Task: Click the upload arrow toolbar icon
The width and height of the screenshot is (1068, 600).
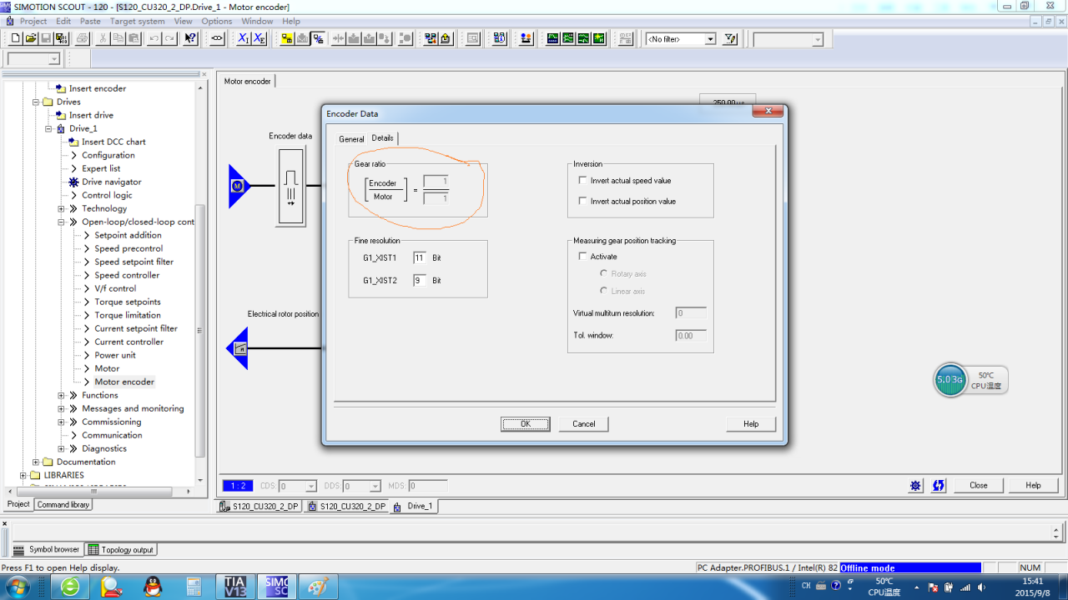Action: coord(446,38)
